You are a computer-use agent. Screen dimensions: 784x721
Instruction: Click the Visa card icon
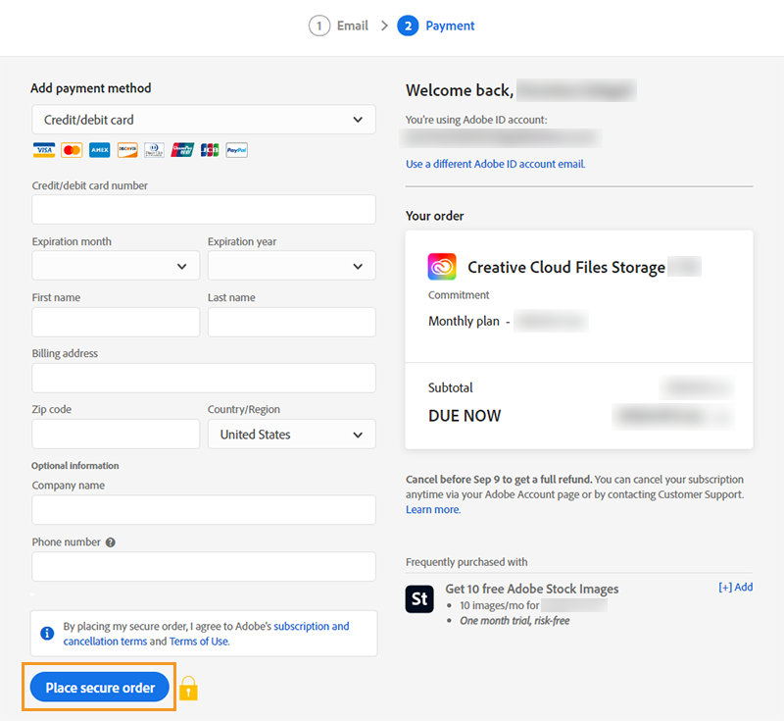point(43,150)
